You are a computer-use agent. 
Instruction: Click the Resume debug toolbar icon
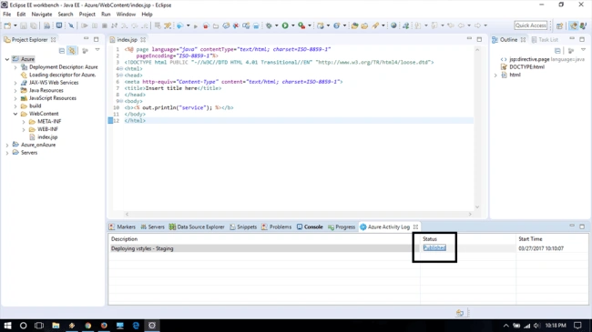(x=85, y=25)
